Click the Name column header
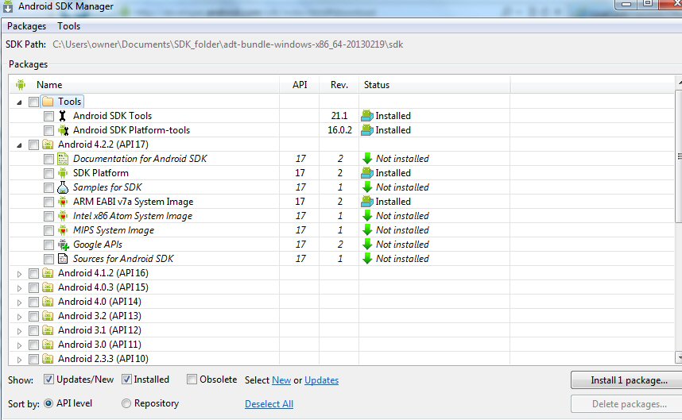 click(x=145, y=85)
